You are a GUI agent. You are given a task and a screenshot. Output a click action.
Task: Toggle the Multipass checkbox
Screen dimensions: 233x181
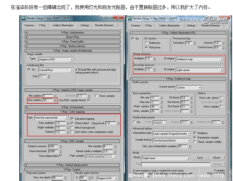pos(195,133)
